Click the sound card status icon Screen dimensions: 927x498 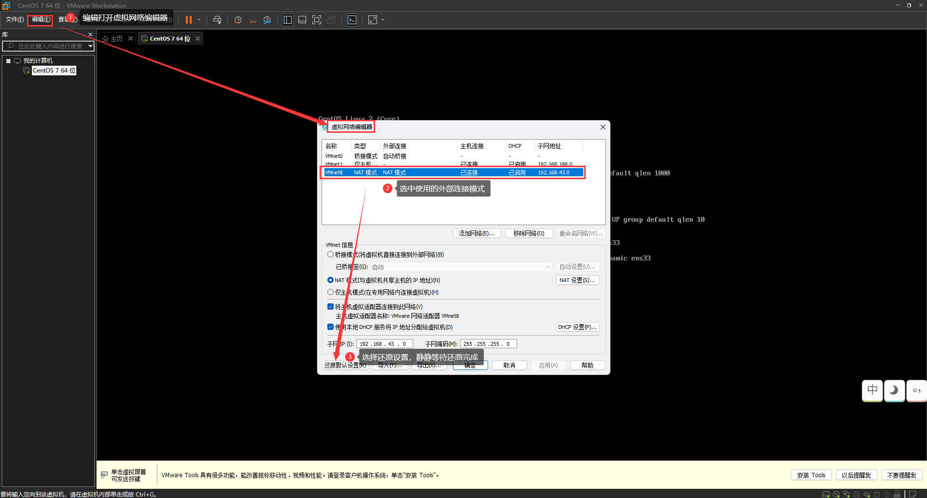[867, 494]
